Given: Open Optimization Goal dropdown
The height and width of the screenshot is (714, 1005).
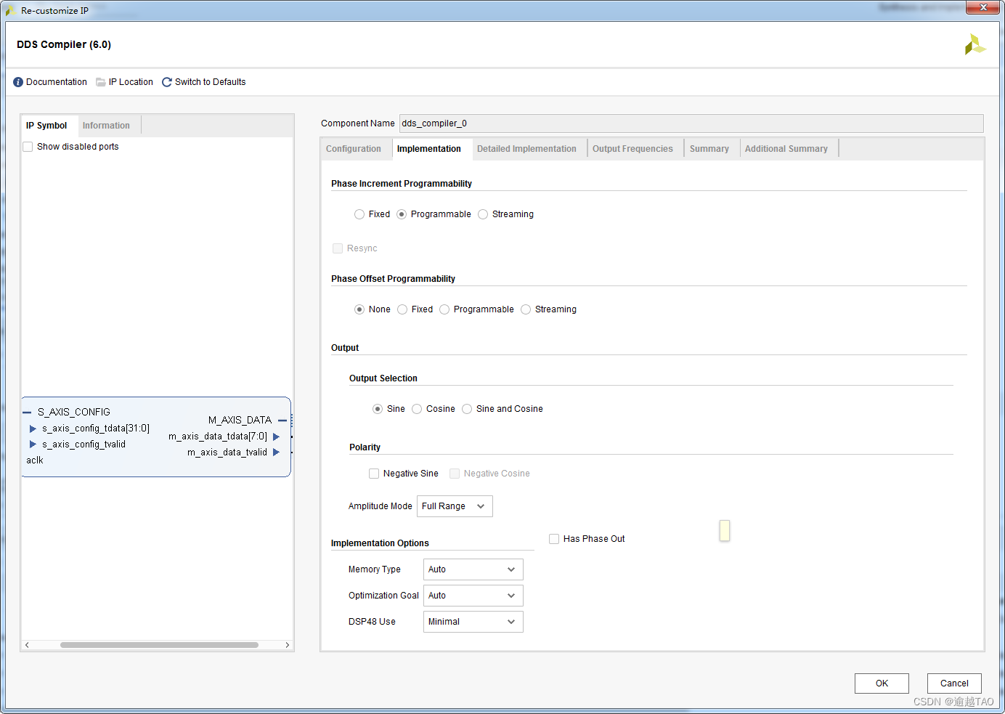Looking at the screenshot, I should pyautogui.click(x=473, y=596).
